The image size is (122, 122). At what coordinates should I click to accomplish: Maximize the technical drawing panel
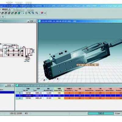pyautogui.click(x=31, y=21)
